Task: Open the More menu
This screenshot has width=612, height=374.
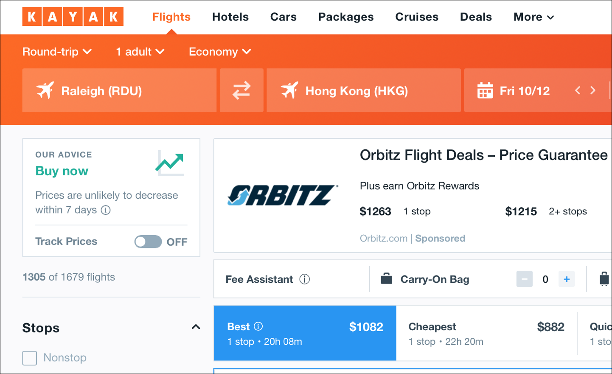Action: coord(533,17)
